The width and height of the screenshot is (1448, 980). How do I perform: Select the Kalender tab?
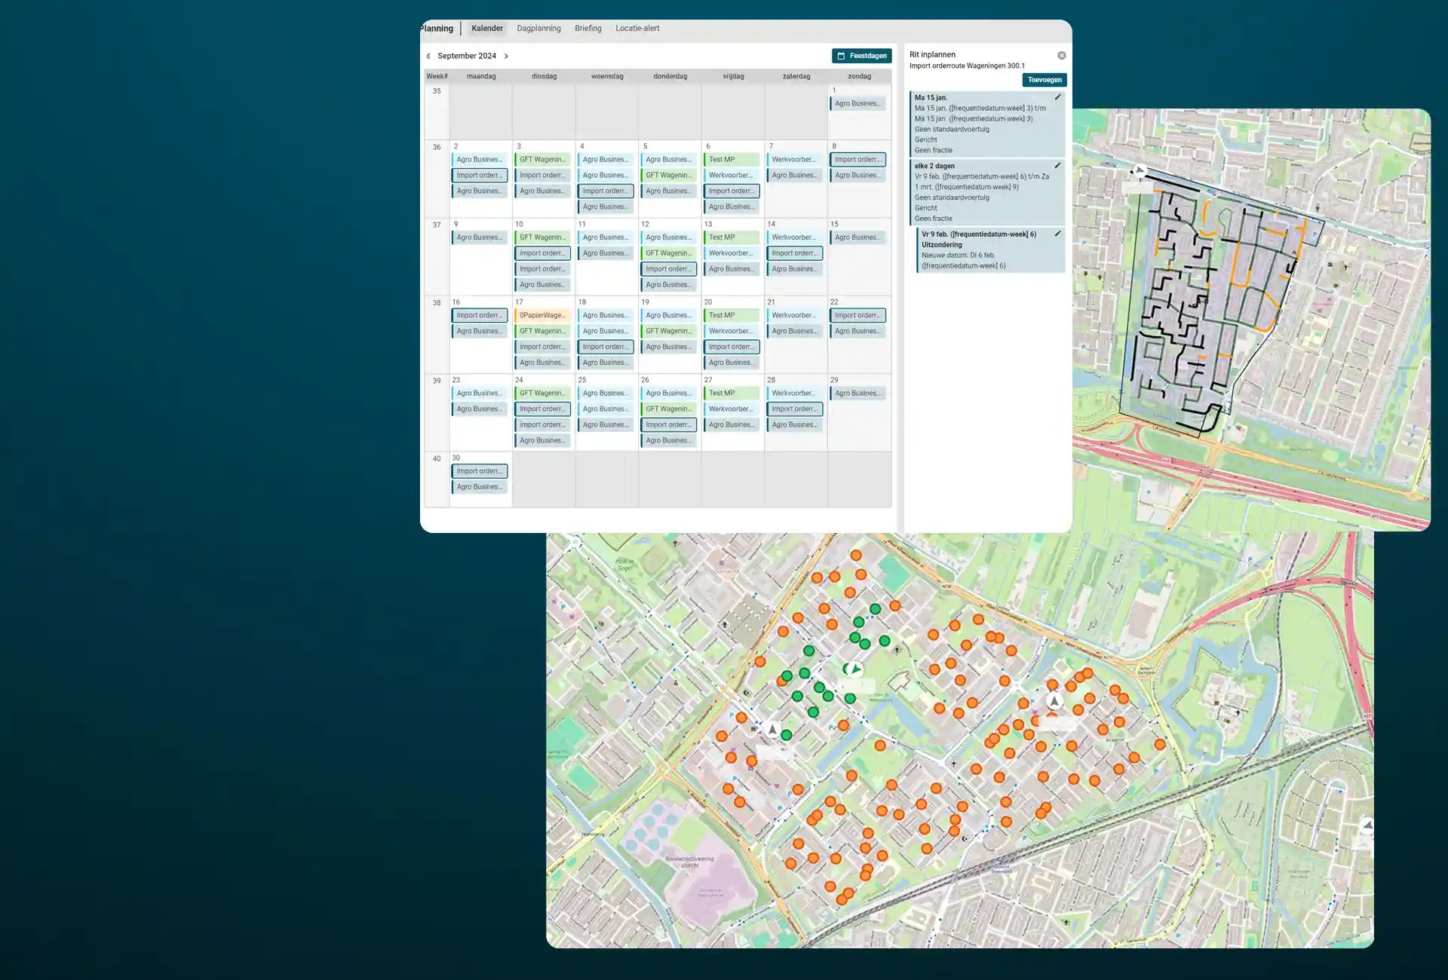(x=486, y=29)
